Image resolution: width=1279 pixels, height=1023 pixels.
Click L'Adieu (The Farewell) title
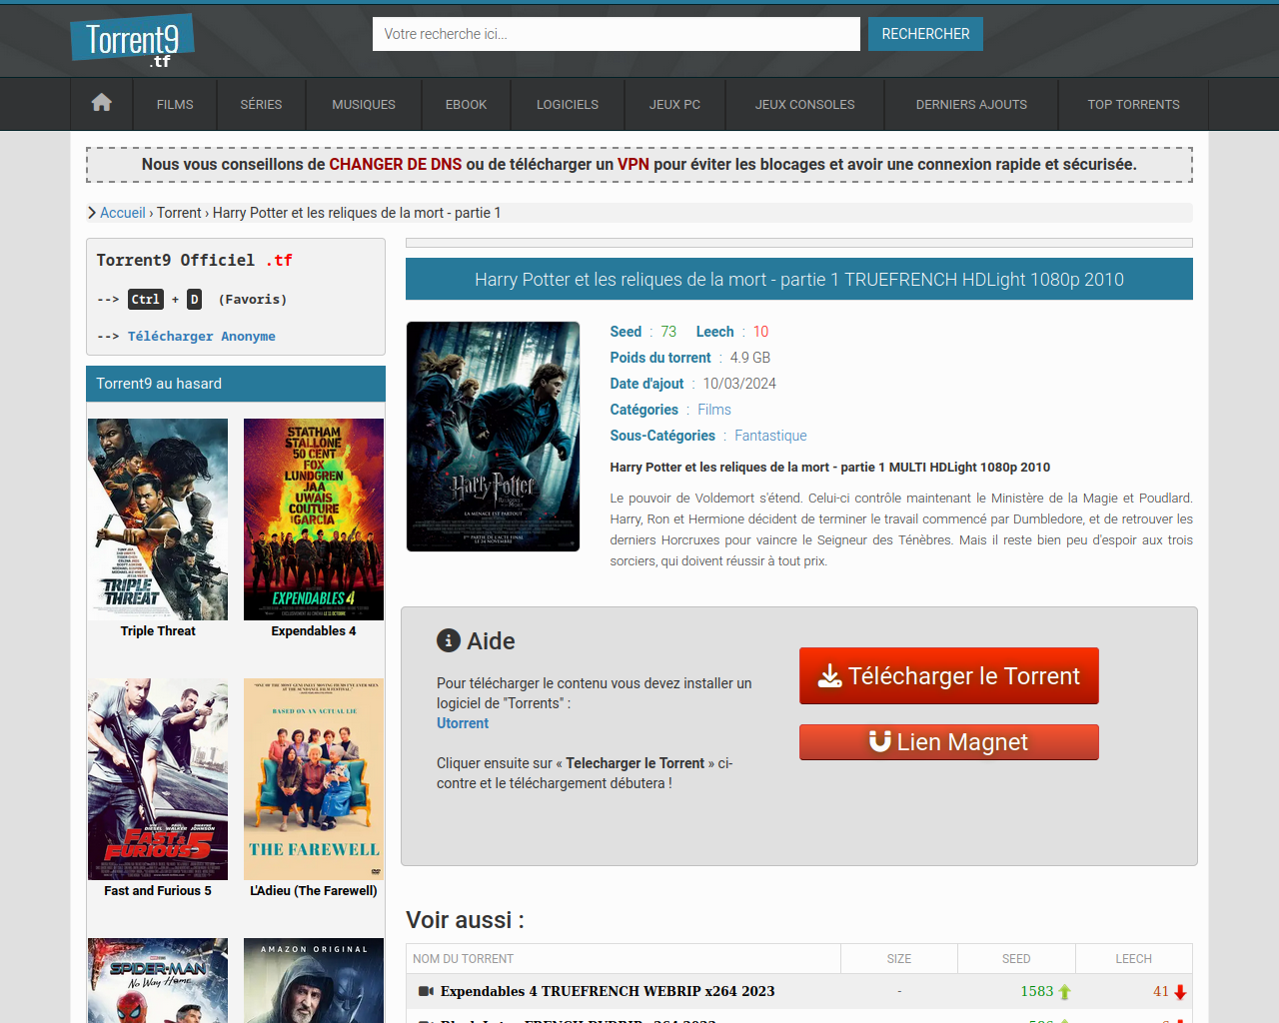point(314,891)
